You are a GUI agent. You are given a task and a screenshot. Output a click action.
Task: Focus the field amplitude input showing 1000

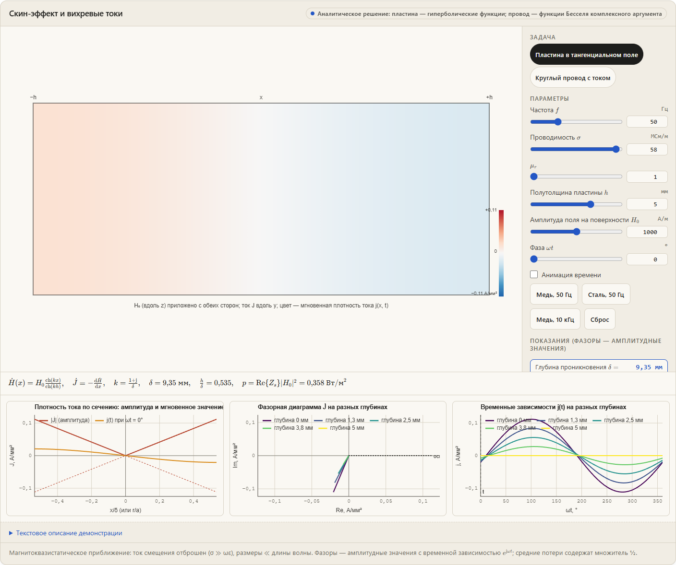click(647, 232)
